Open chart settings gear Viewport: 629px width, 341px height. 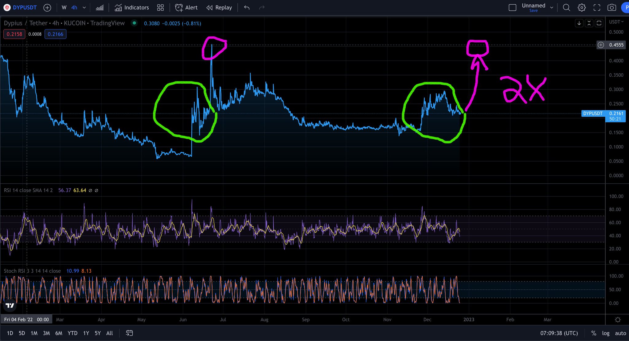point(581,8)
